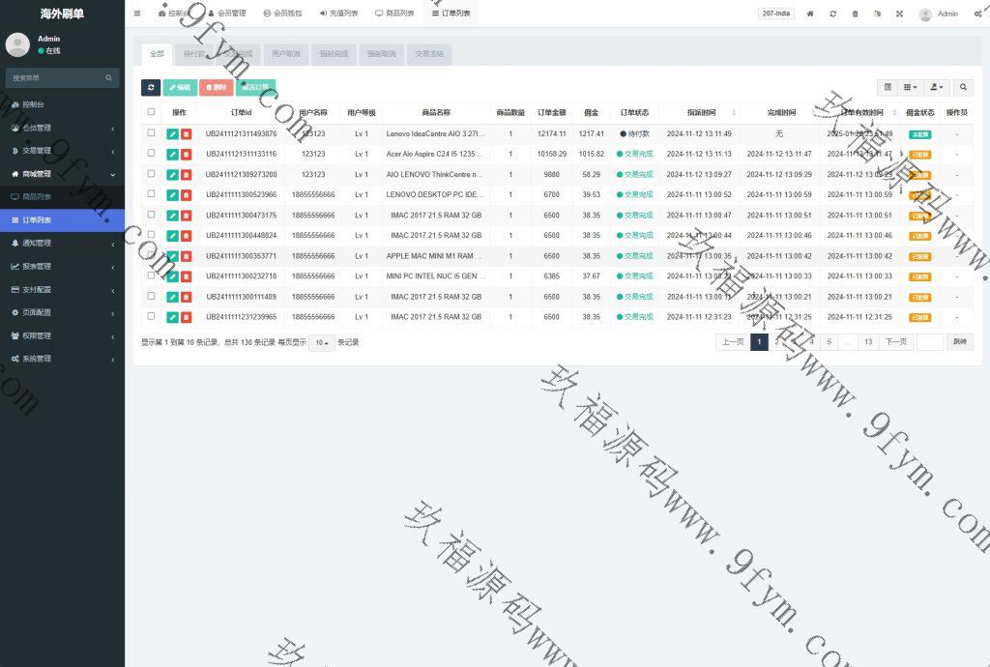
Task: Open the columns grid dropdown above table
Action: pyautogui.click(x=911, y=87)
